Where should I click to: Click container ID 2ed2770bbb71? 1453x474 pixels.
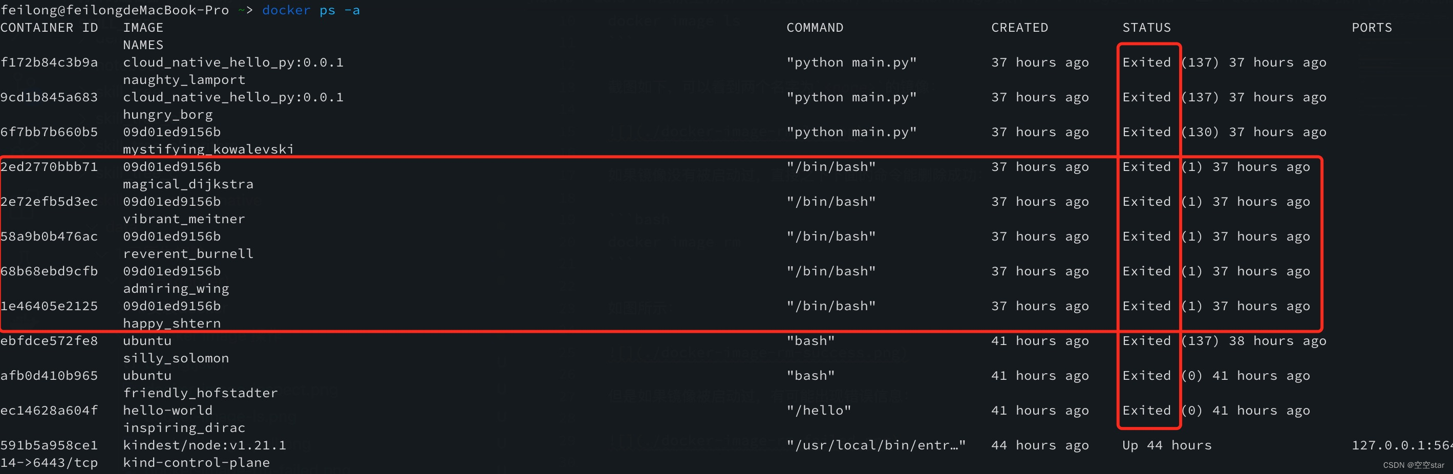[49, 167]
